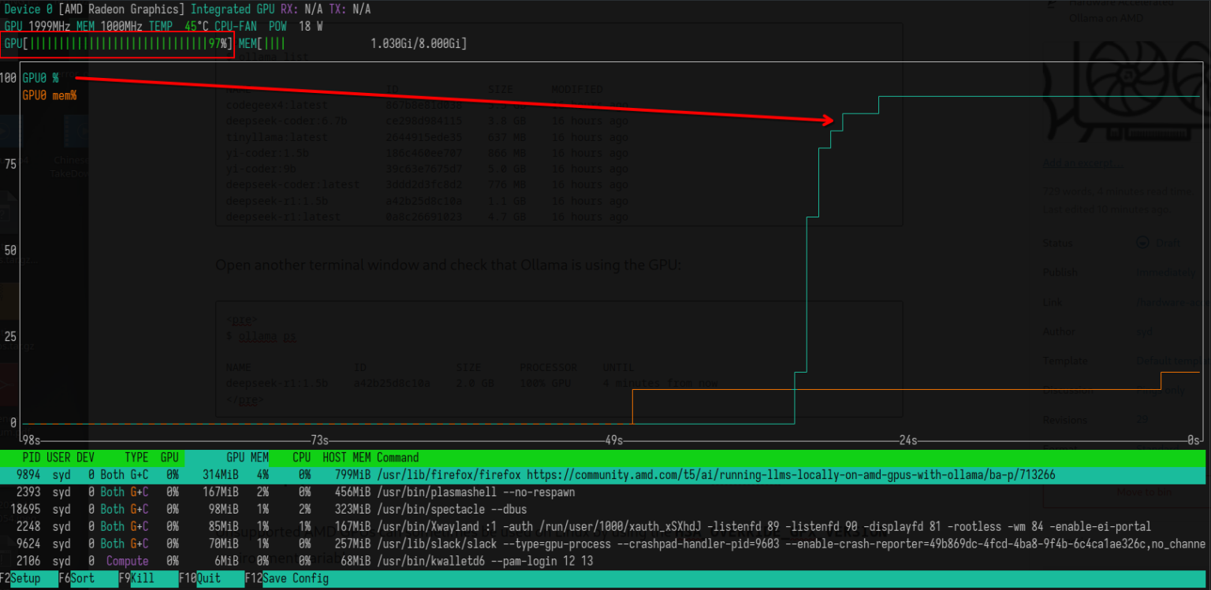Click the PID column header
Screen dimensions: 1211x590
[32, 458]
